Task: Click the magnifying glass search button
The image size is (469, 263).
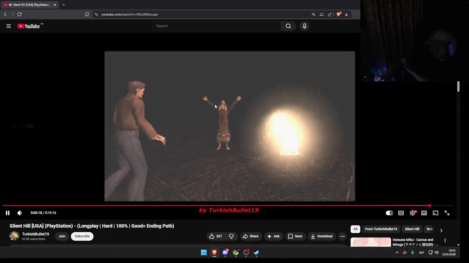Action: [288, 26]
